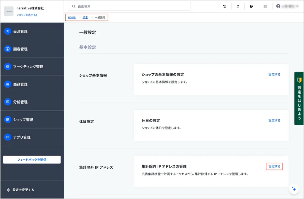Click 設定する for 集計除外 IP アドレスの管理

[274, 167]
